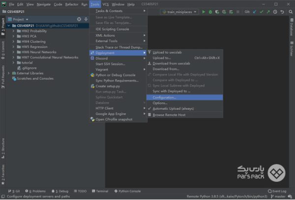Open the Debug tool window tab

(x=60, y=191)
